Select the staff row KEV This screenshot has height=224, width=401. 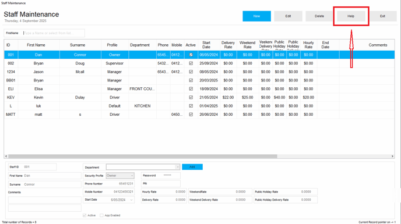tap(199, 97)
